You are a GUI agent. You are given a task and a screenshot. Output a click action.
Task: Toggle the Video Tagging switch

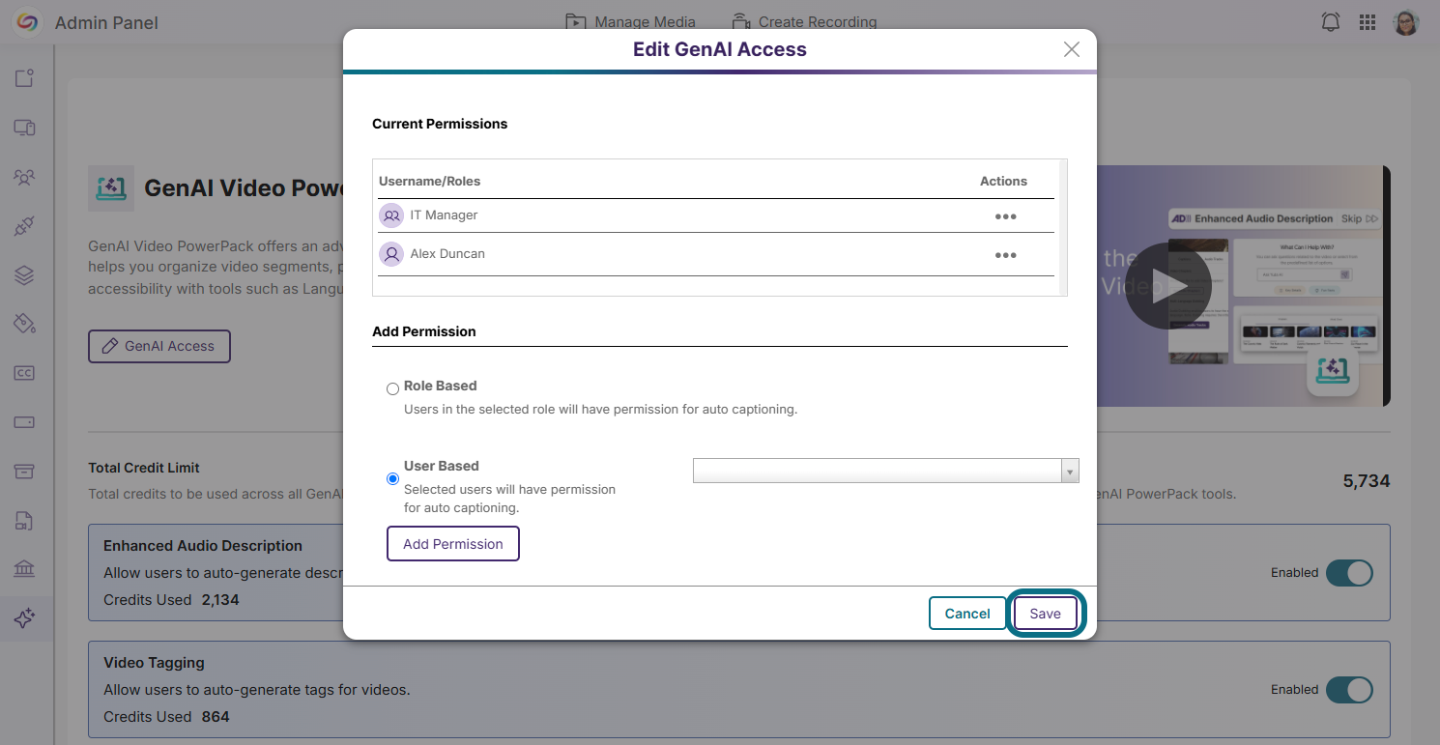pos(1349,690)
